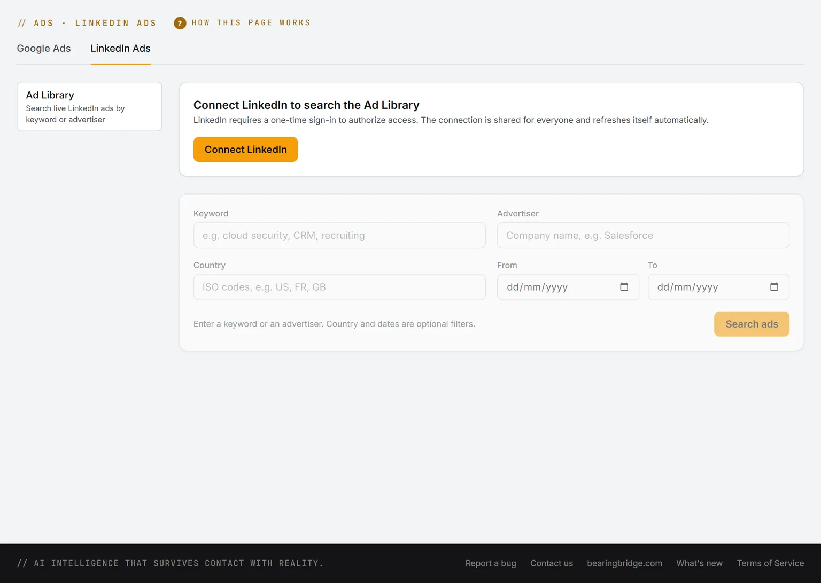The height and width of the screenshot is (583, 821).
Task: Focus the Country ISO codes field
Action: click(339, 287)
